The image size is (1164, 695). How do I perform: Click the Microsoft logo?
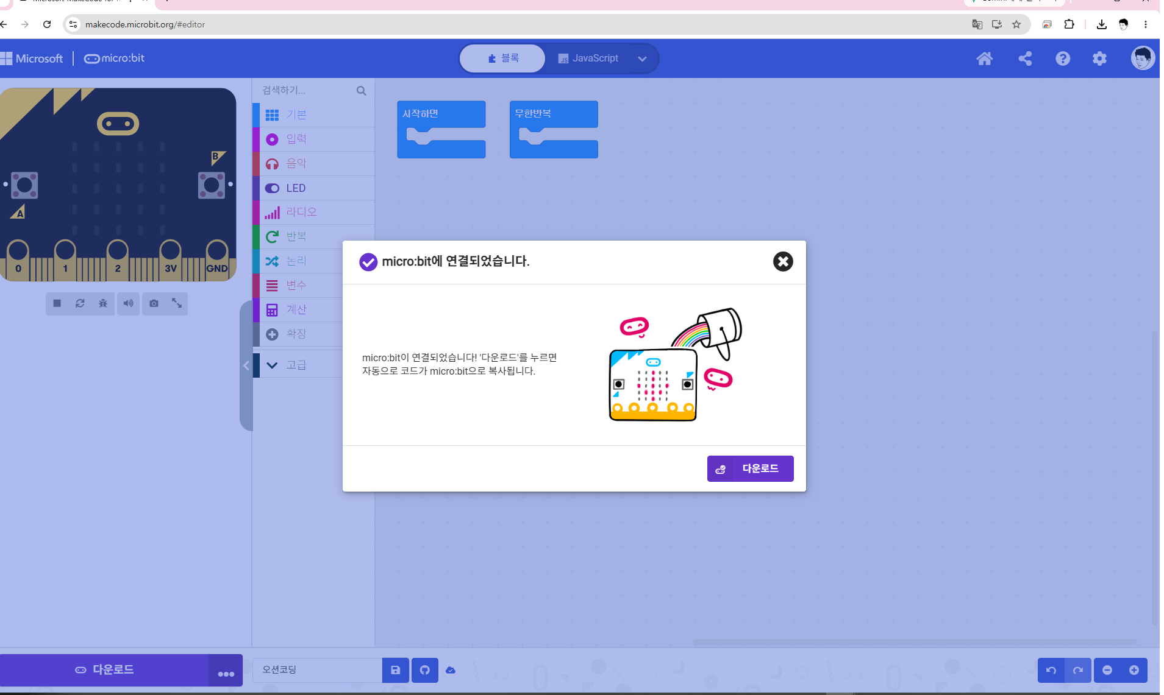click(32, 58)
